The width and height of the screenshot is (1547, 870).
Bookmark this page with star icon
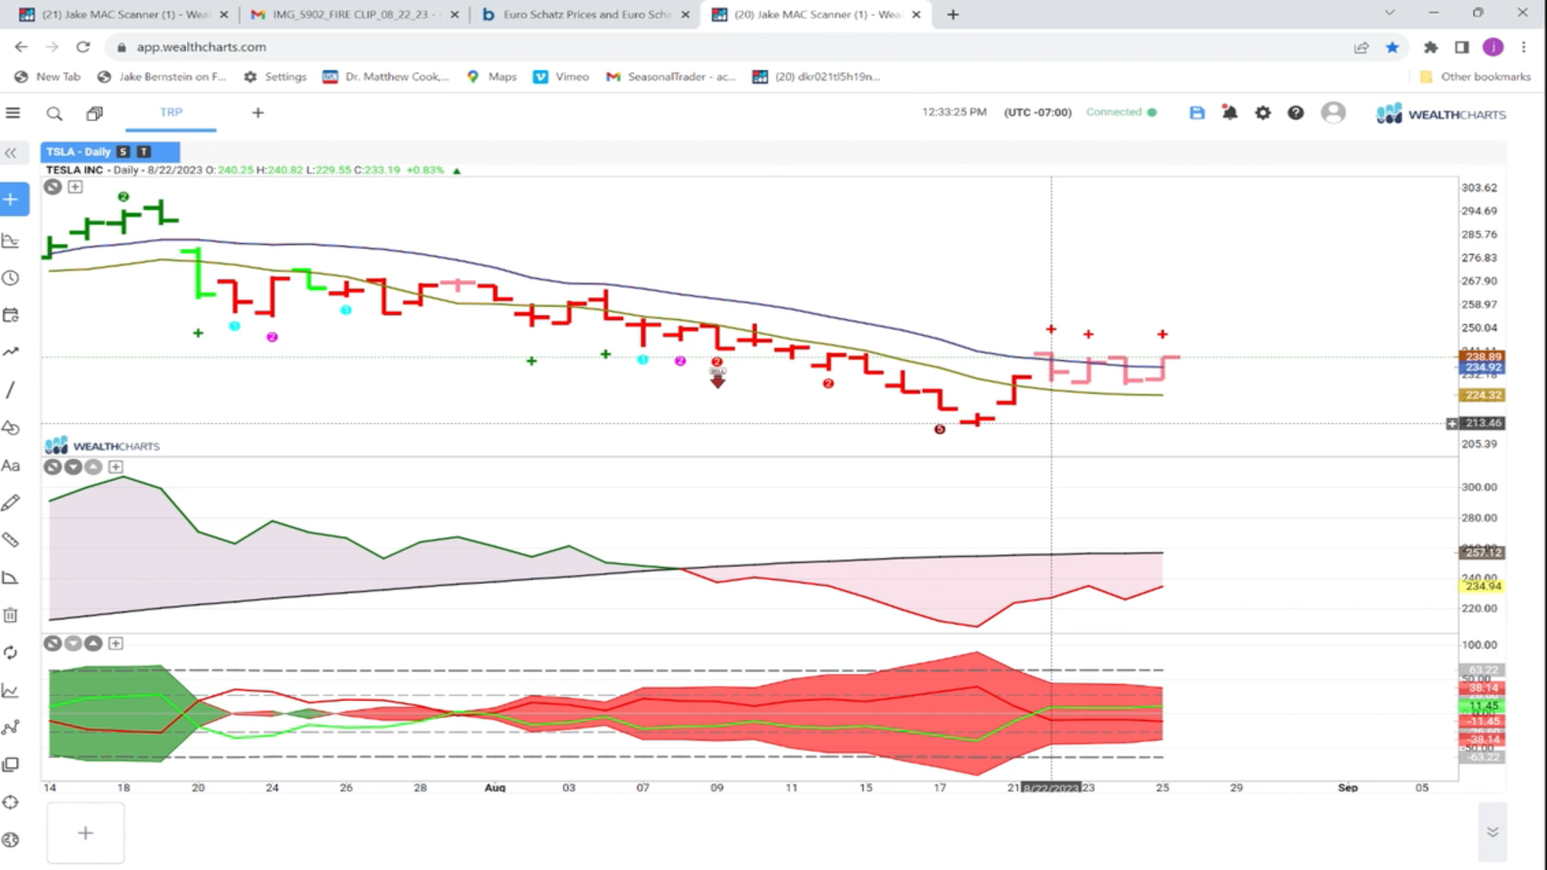click(1391, 47)
